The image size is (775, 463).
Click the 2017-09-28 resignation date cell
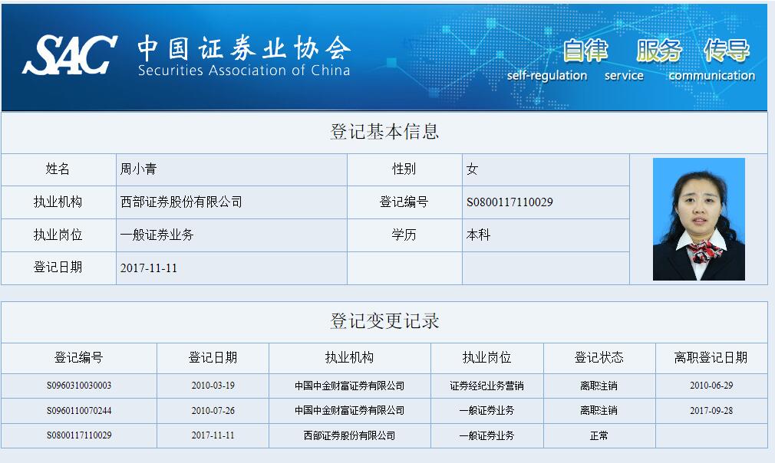tap(711, 411)
